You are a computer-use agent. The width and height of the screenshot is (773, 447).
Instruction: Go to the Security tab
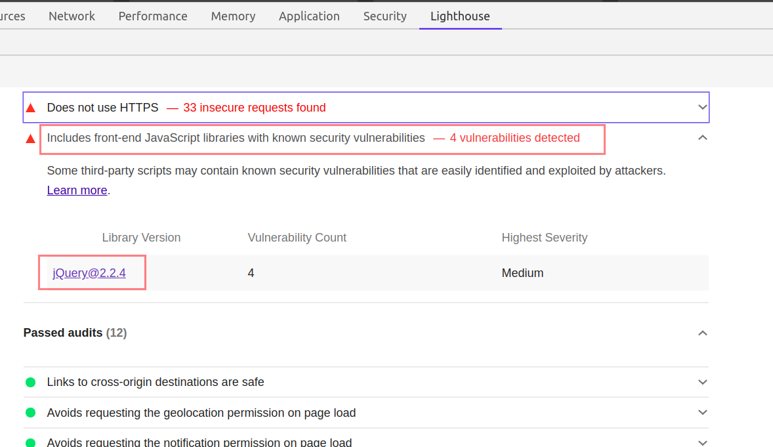click(385, 16)
